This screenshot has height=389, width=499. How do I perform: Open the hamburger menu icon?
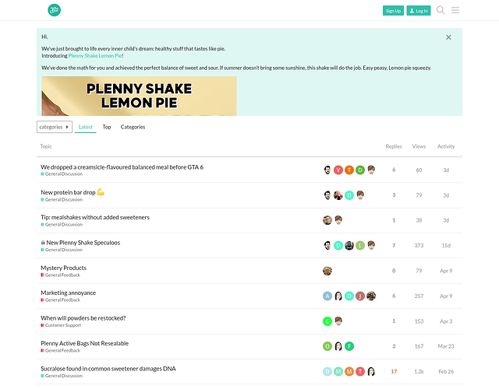coord(455,10)
